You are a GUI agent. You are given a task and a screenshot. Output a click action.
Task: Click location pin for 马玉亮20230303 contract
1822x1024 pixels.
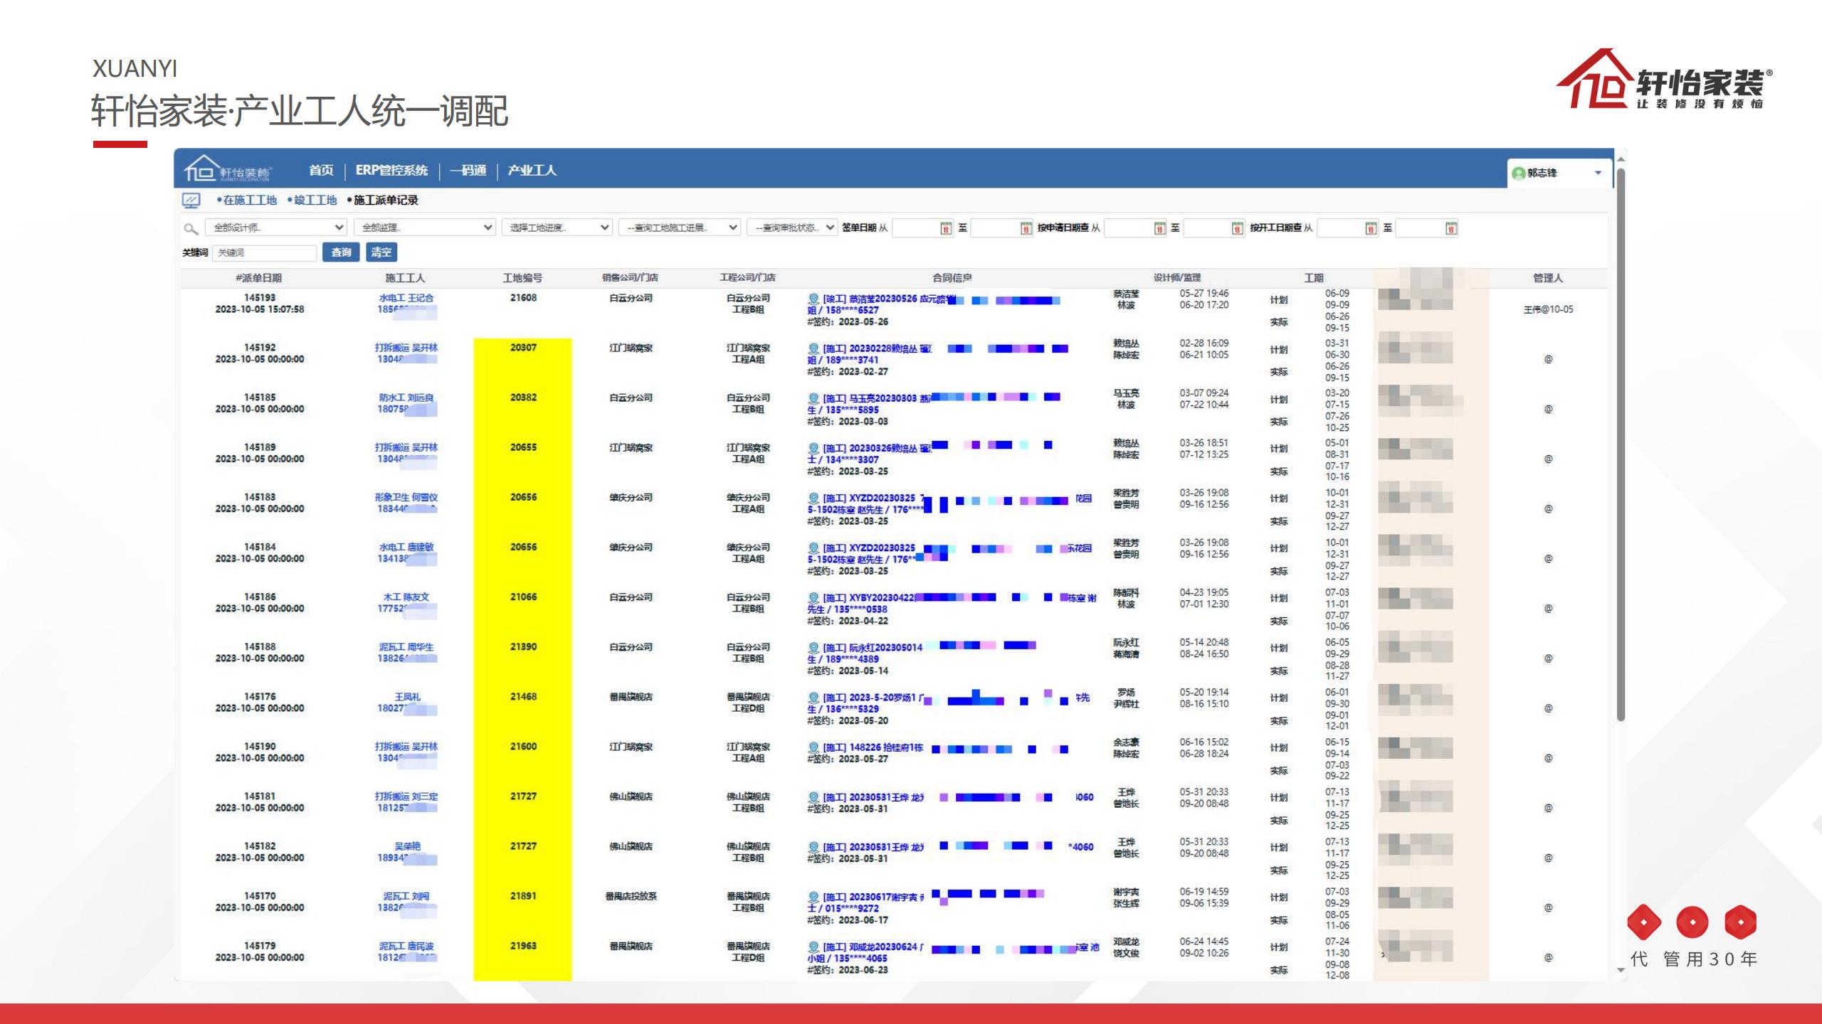[813, 399]
